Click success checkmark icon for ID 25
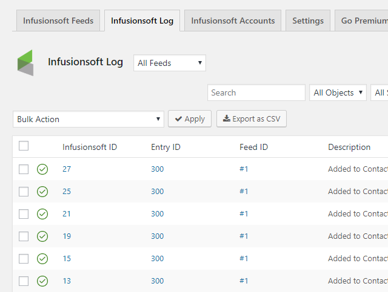This screenshot has width=388, height=292. (42, 192)
